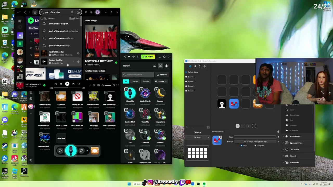The image size is (333, 187).
Task: Toggle Hear Myself in Voicemod bar
Action: [81, 151]
